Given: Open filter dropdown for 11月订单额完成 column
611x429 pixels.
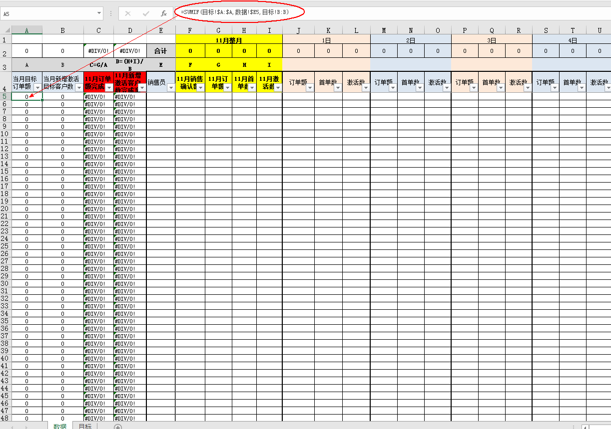Looking at the screenshot, I should 109,87.
